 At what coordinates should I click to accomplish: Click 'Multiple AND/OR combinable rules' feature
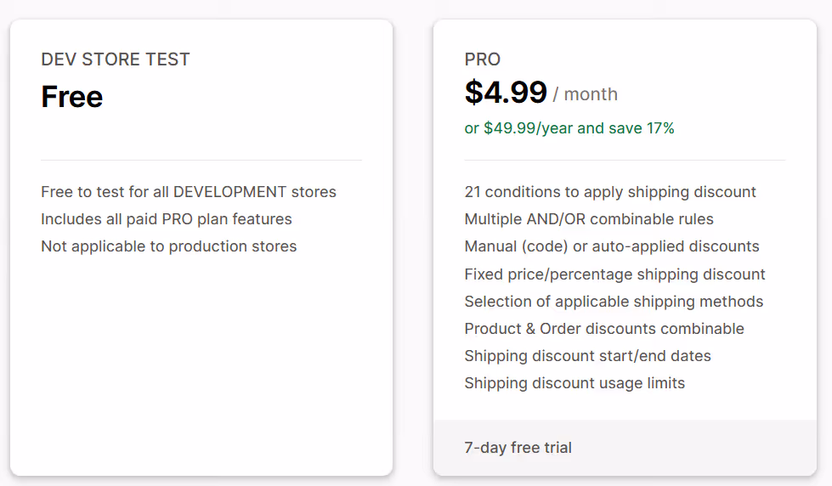pyautogui.click(x=589, y=219)
